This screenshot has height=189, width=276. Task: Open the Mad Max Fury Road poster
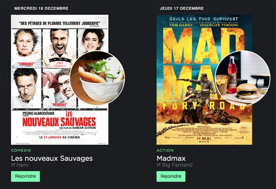[204, 80]
